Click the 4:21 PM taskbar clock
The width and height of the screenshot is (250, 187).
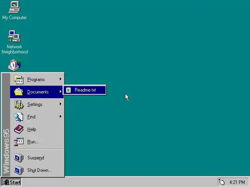[237, 182]
